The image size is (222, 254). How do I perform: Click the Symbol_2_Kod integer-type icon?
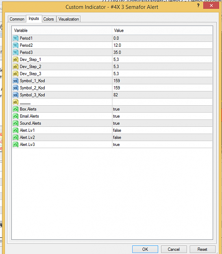[x=15, y=88]
